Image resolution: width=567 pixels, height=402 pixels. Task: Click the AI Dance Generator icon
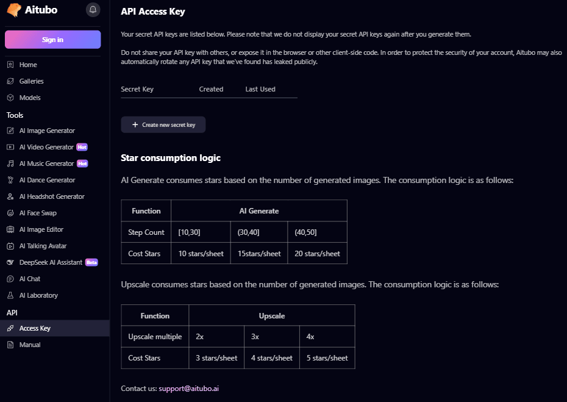[x=10, y=180]
